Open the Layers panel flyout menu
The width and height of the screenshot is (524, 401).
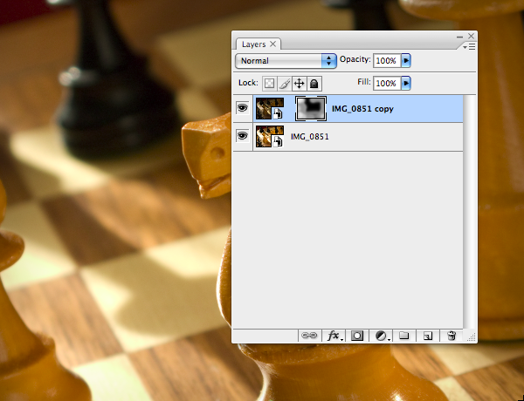470,47
